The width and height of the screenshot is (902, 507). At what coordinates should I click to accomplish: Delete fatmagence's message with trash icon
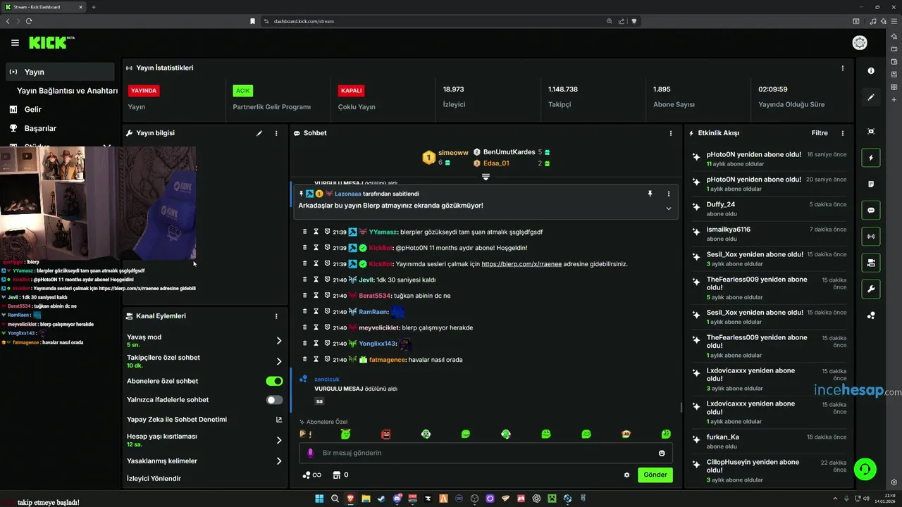coord(305,360)
